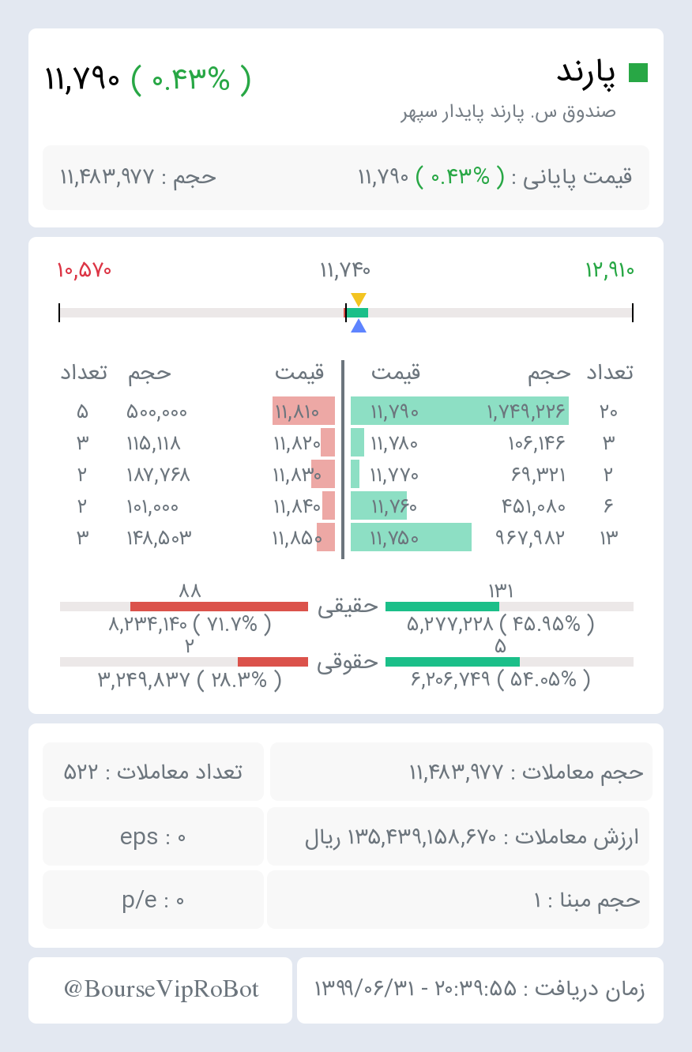Click the green segment on the price range bar

[357, 313]
